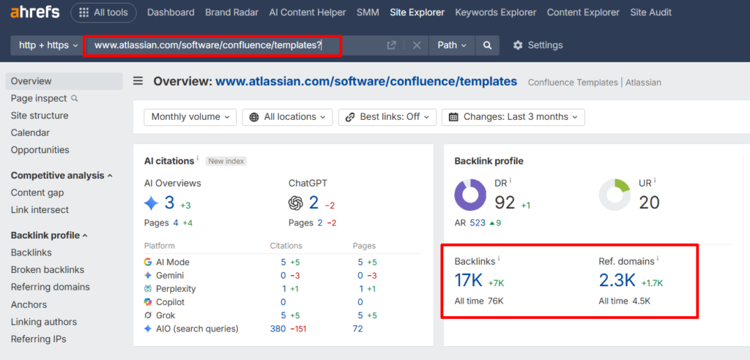Click the AR value 523
The width and height of the screenshot is (750, 360).
(478, 222)
